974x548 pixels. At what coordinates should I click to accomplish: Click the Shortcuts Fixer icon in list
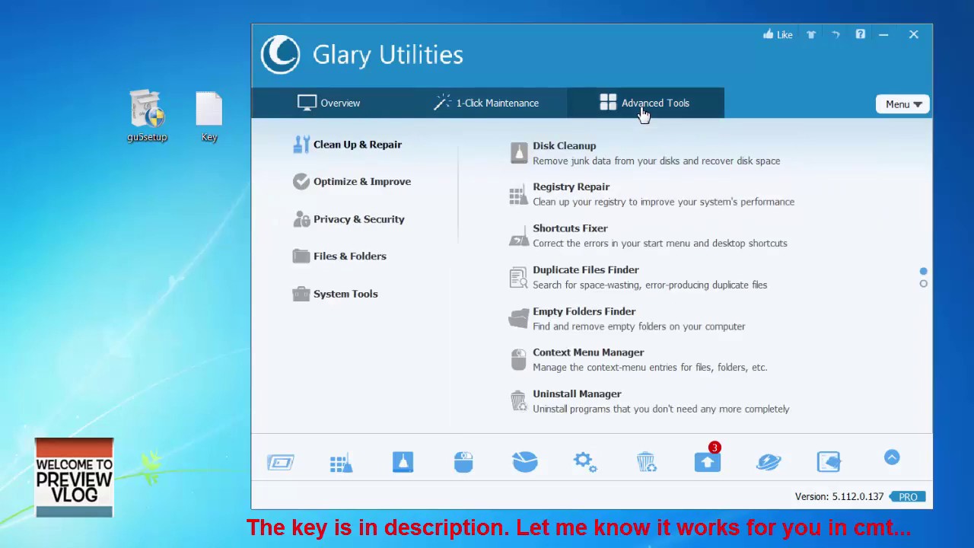tap(518, 236)
